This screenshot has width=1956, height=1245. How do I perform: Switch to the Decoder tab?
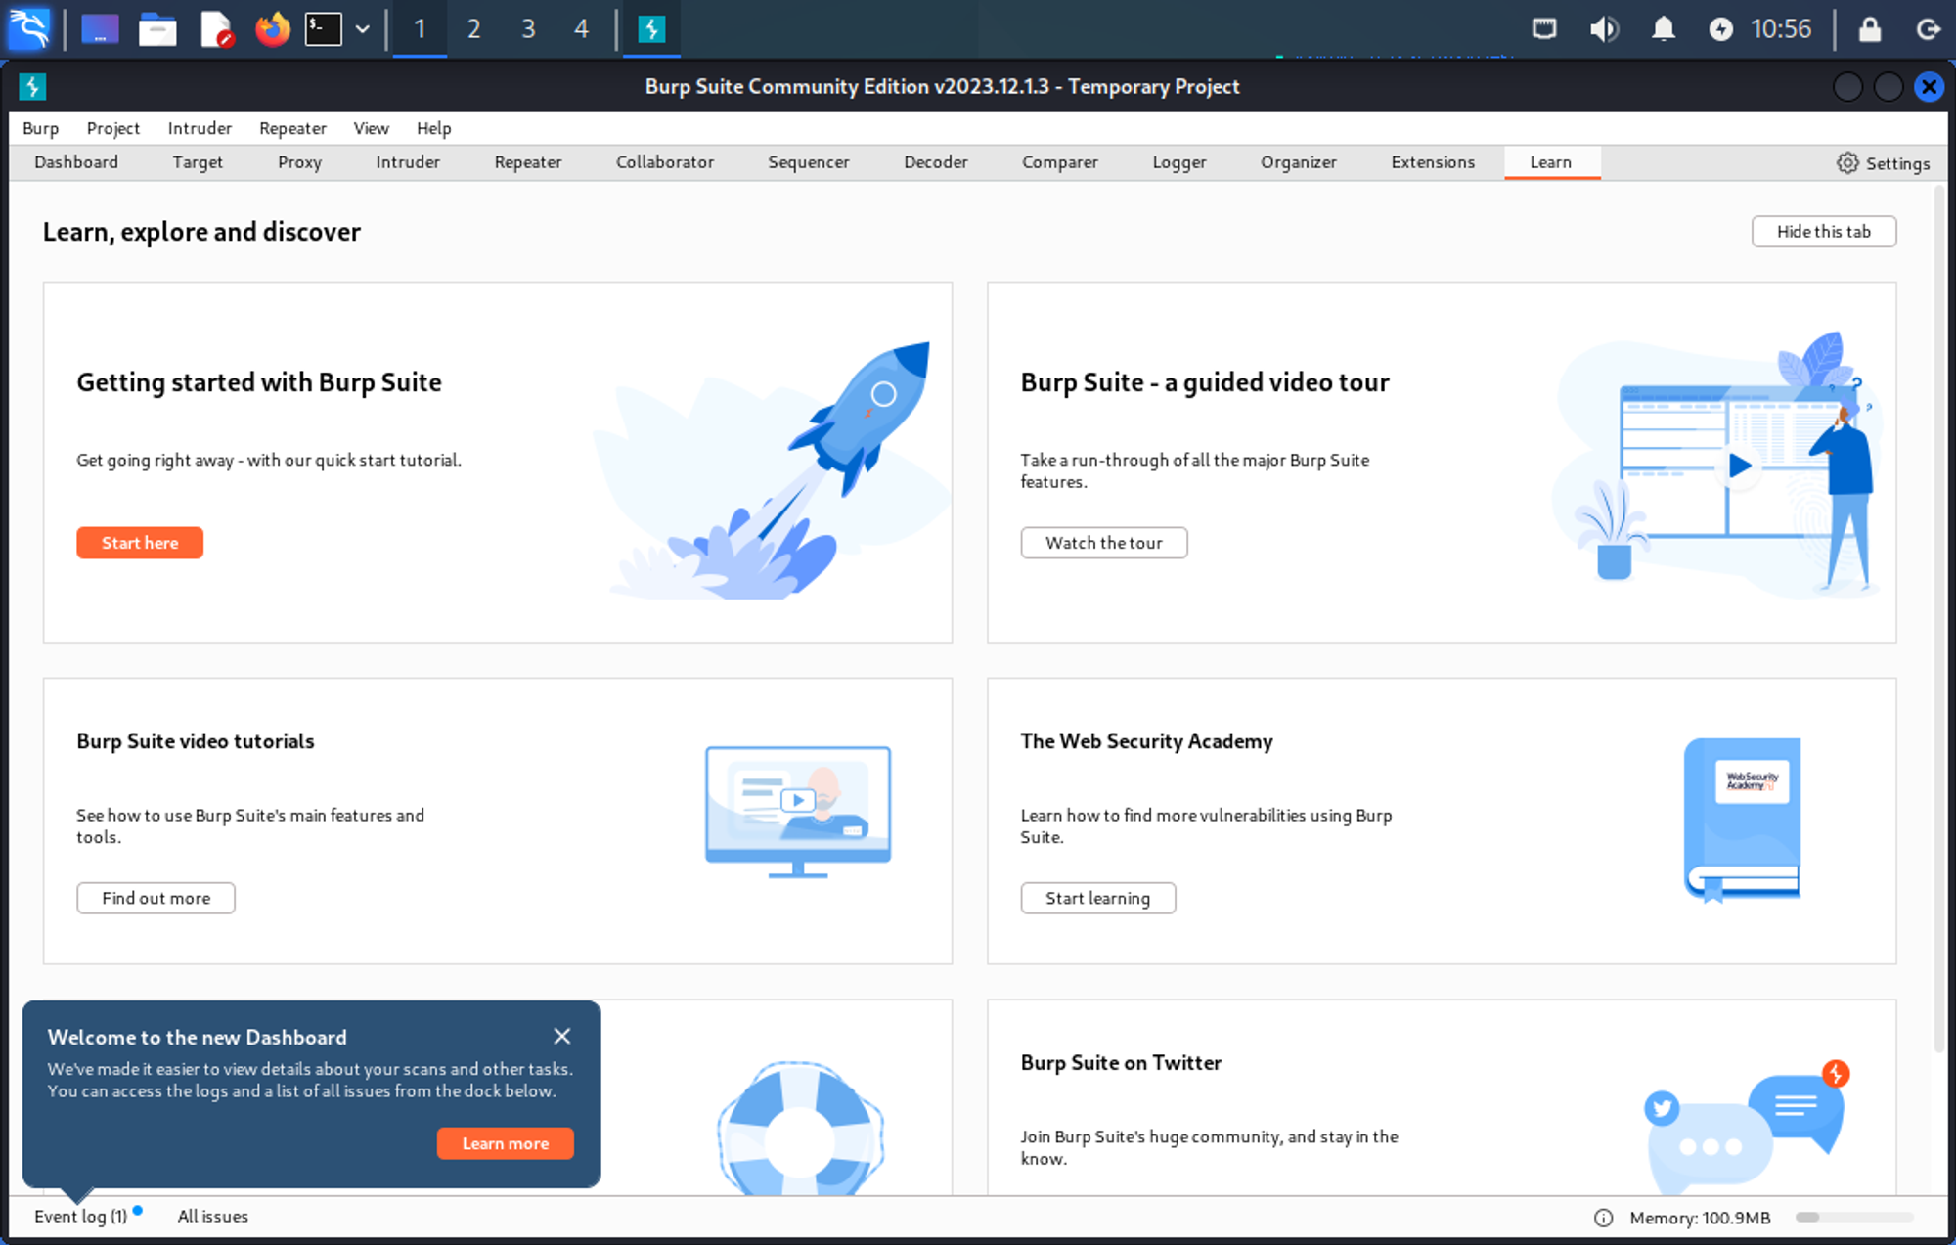[x=936, y=162]
